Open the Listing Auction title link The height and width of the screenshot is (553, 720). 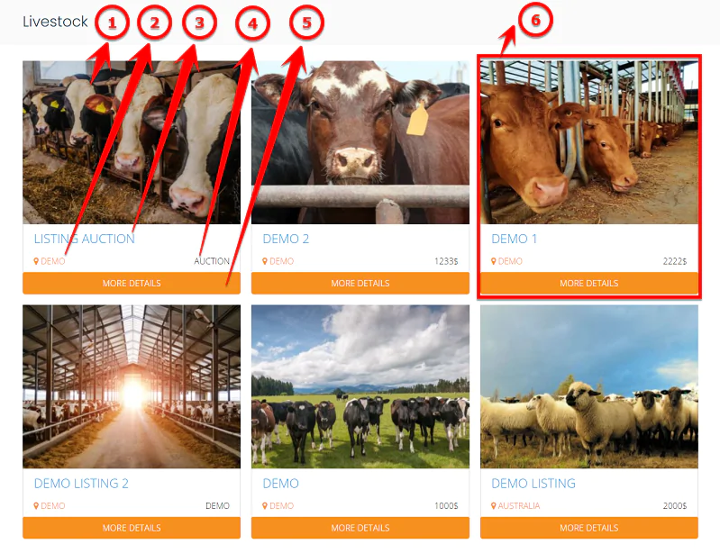(85, 239)
